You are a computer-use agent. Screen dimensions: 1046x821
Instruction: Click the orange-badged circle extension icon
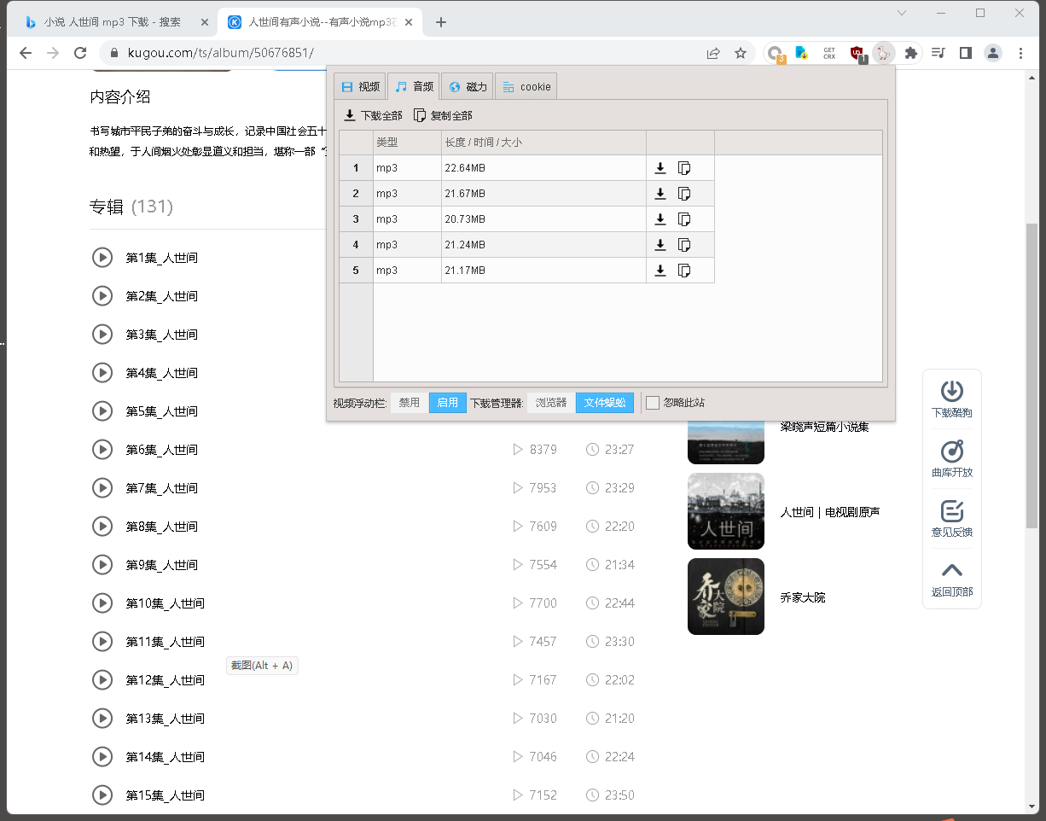[x=776, y=53]
